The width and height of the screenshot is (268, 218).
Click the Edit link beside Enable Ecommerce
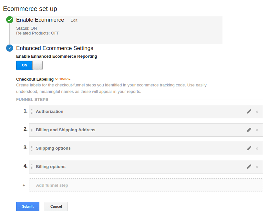[74, 20]
